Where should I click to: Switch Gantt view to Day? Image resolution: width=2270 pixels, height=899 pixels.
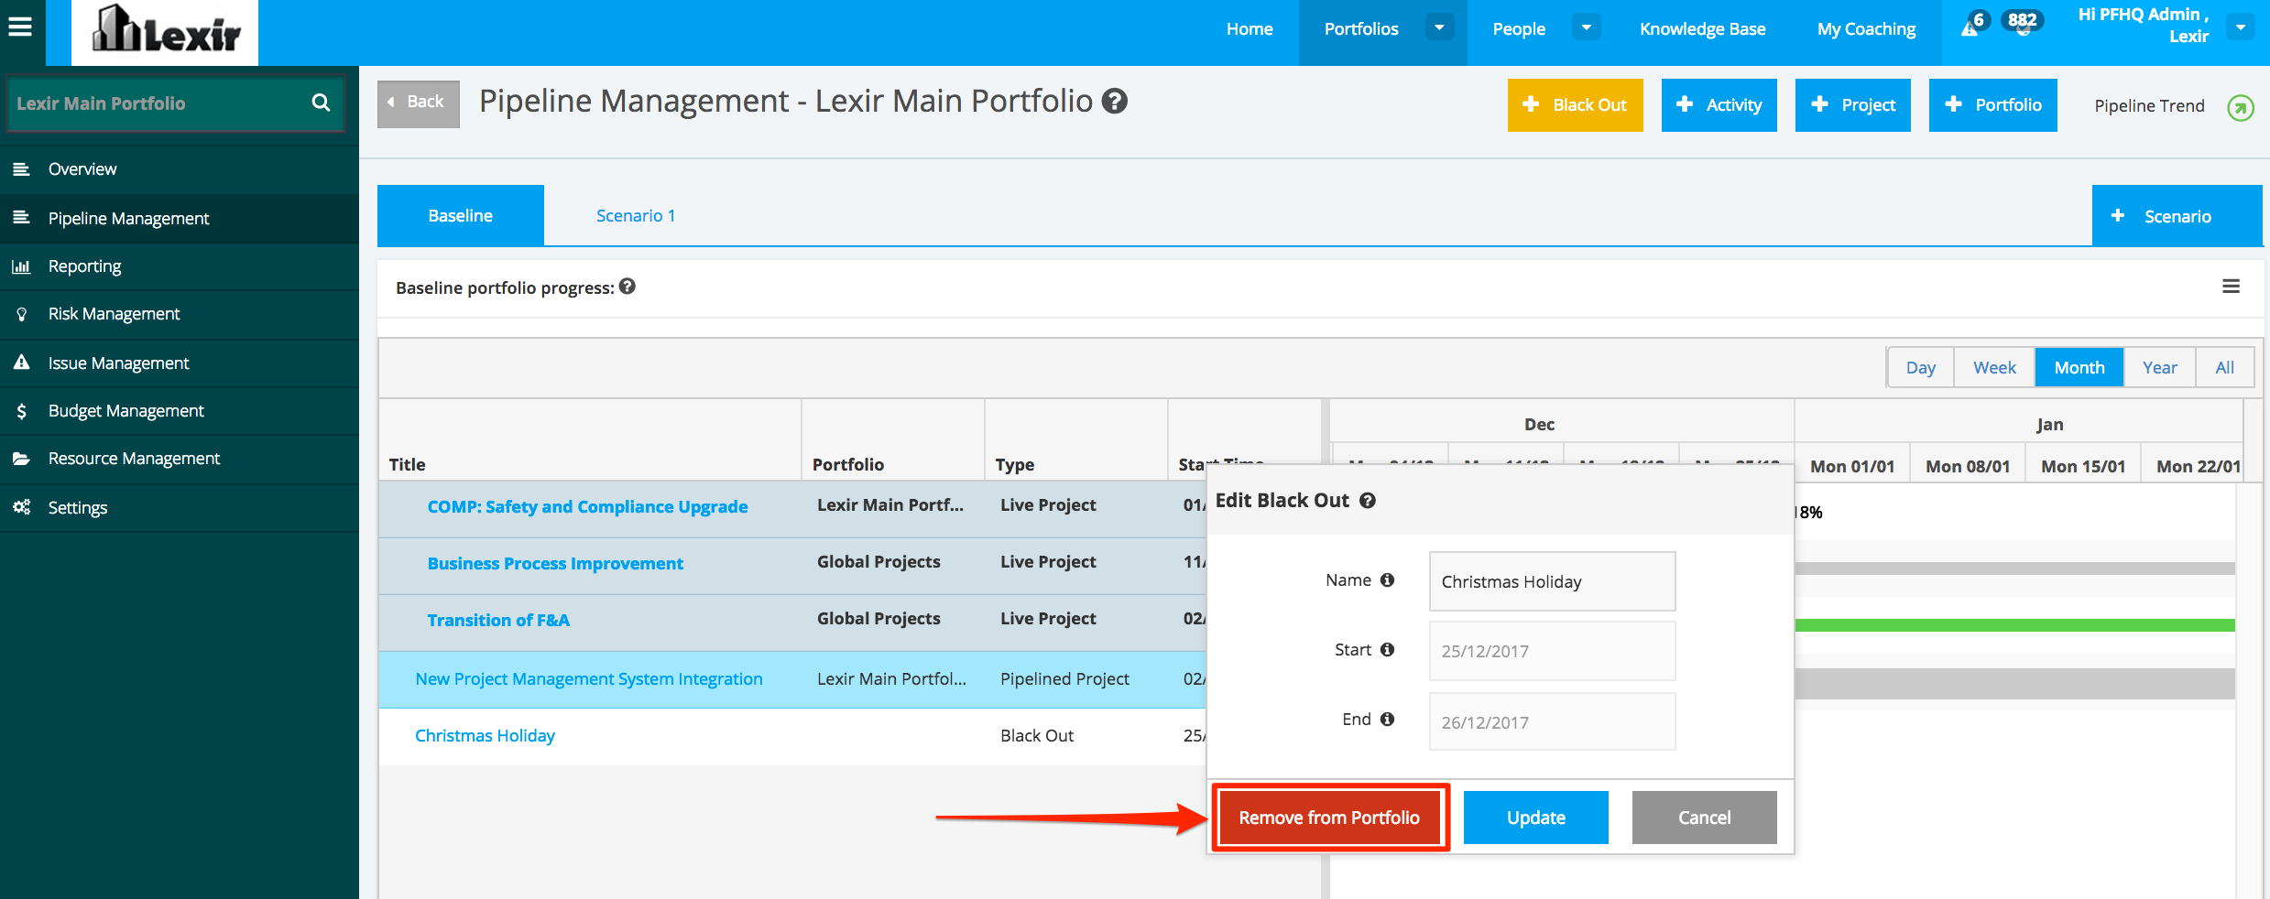tap(1921, 368)
